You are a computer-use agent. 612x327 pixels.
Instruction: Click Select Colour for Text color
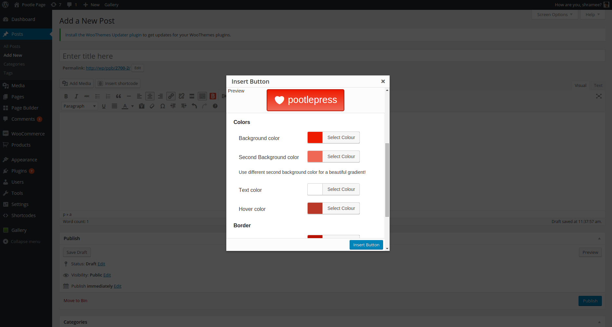pos(341,189)
